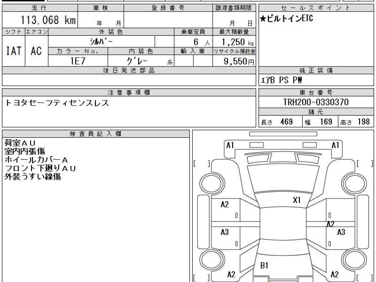Screen dimensions: 376x282
Task: Select the seating capacity 6 人
Action: [x=202, y=42]
